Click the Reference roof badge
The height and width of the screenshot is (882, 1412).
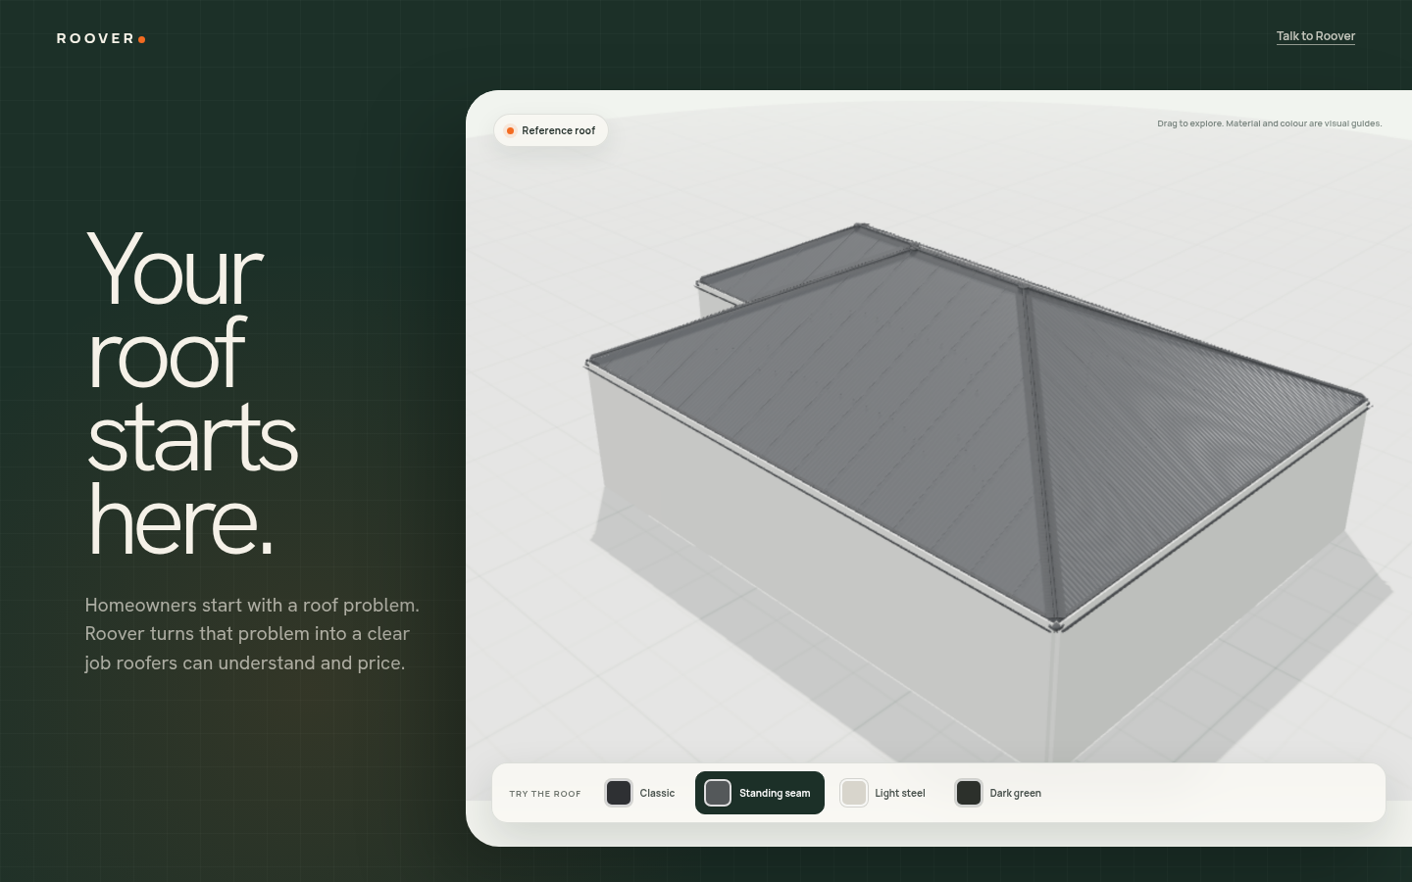(x=551, y=130)
